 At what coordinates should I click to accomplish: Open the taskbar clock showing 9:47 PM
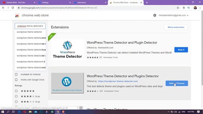pyautogui.click(x=191, y=112)
